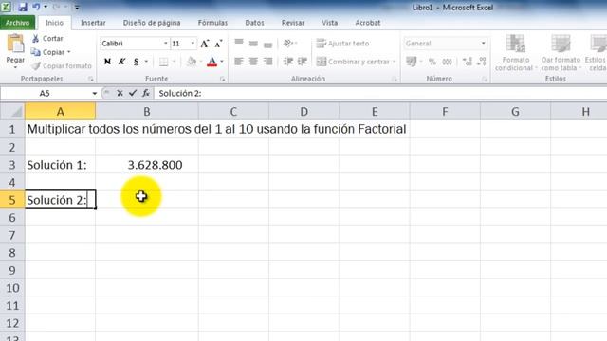The height and width of the screenshot is (341, 607).
Task: Center text horizontally
Action: tap(253, 61)
